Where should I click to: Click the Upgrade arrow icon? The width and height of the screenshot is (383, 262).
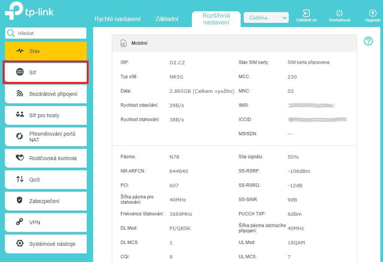pos(372,13)
